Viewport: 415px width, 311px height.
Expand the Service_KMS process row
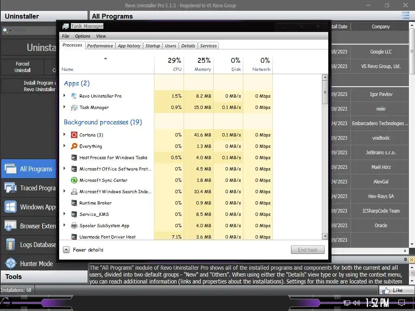64,214
